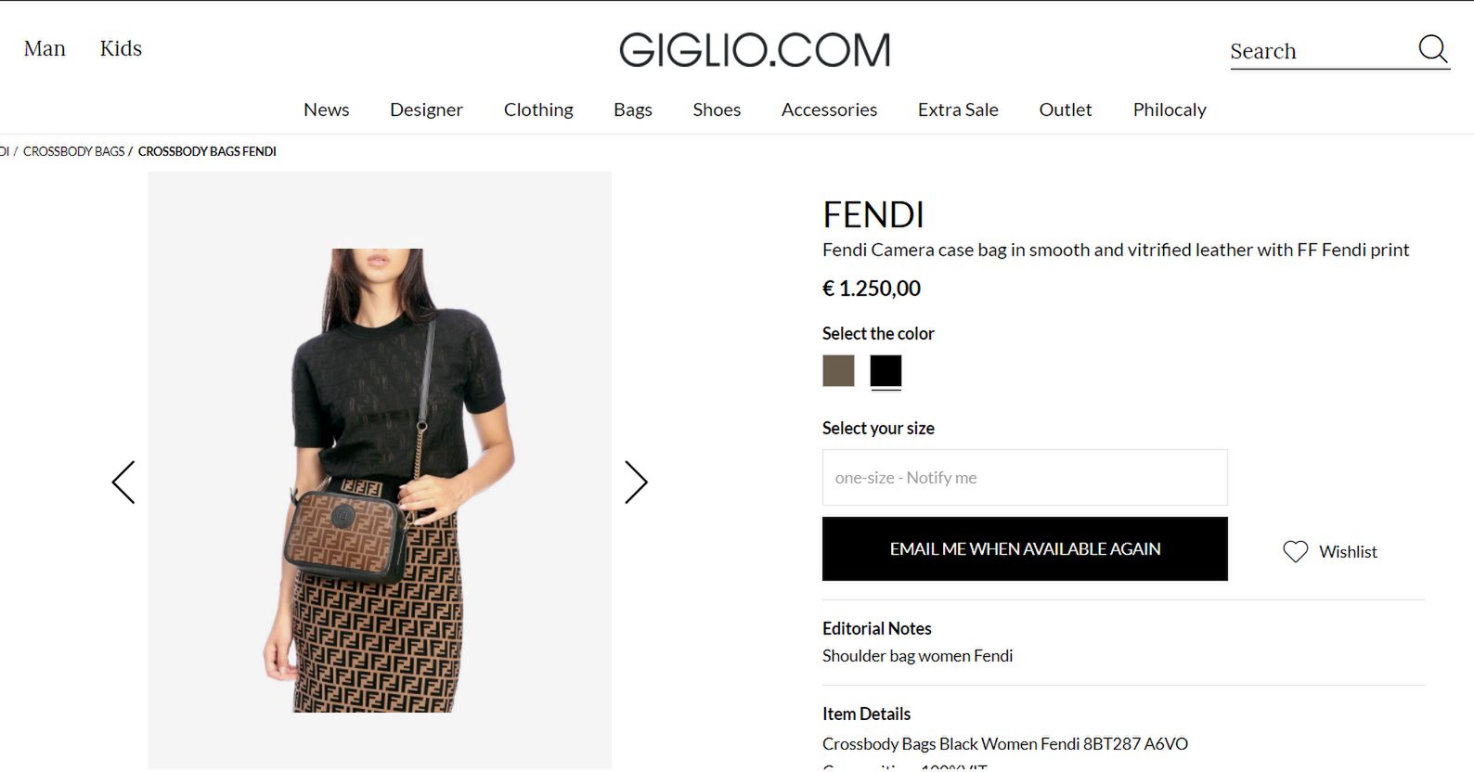Switch to the Kids section
This screenshot has height=772, width=1474.
[x=121, y=48]
